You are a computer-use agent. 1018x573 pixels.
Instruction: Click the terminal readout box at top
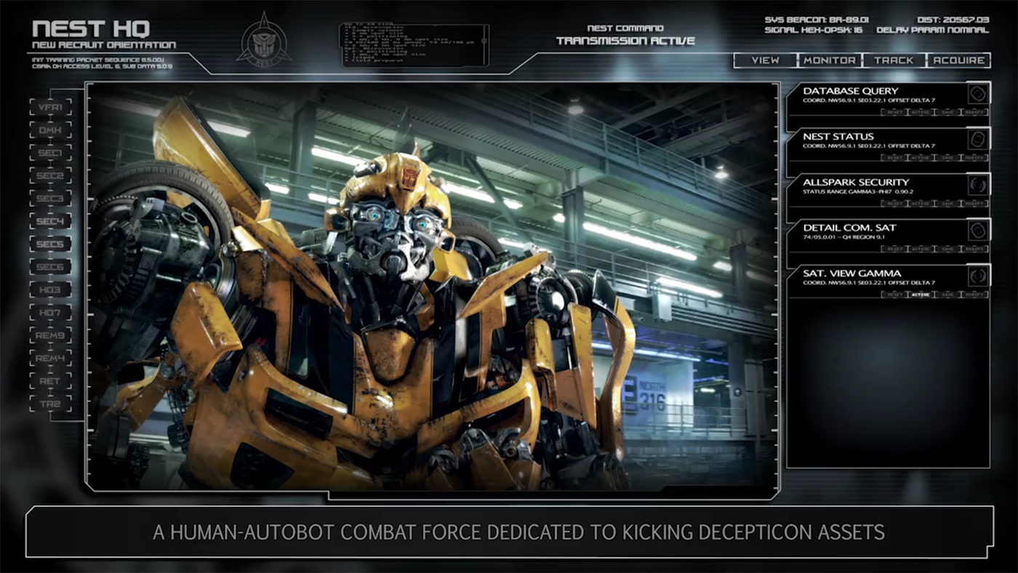coord(414,45)
